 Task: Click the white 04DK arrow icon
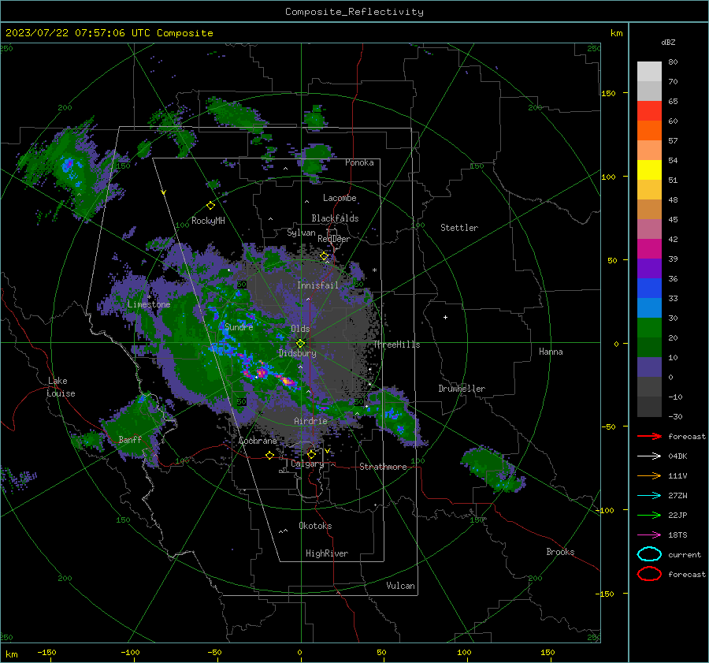tap(649, 456)
